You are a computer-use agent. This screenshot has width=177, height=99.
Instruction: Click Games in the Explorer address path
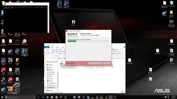(x=59, y=58)
